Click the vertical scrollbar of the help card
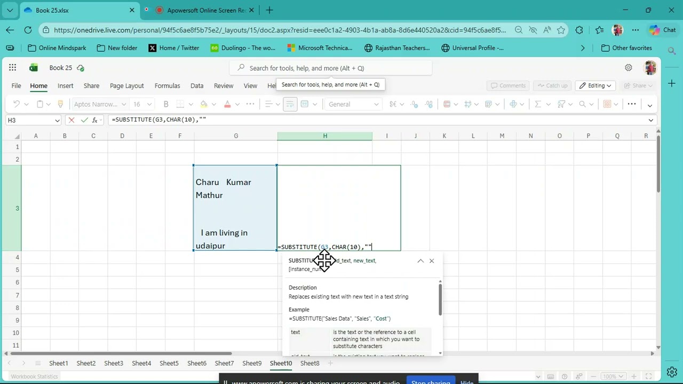The width and height of the screenshot is (683, 384). [440, 299]
